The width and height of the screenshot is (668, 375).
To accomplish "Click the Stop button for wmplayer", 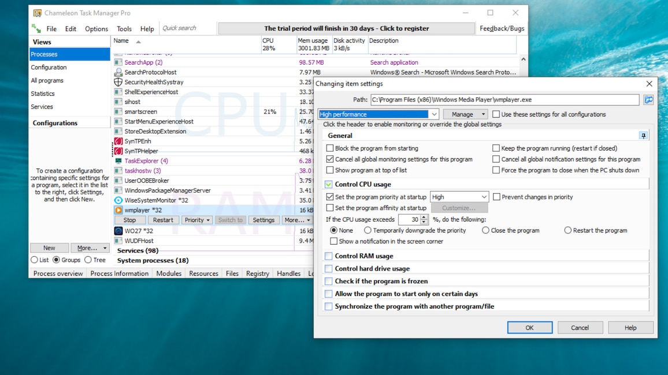I will (129, 220).
